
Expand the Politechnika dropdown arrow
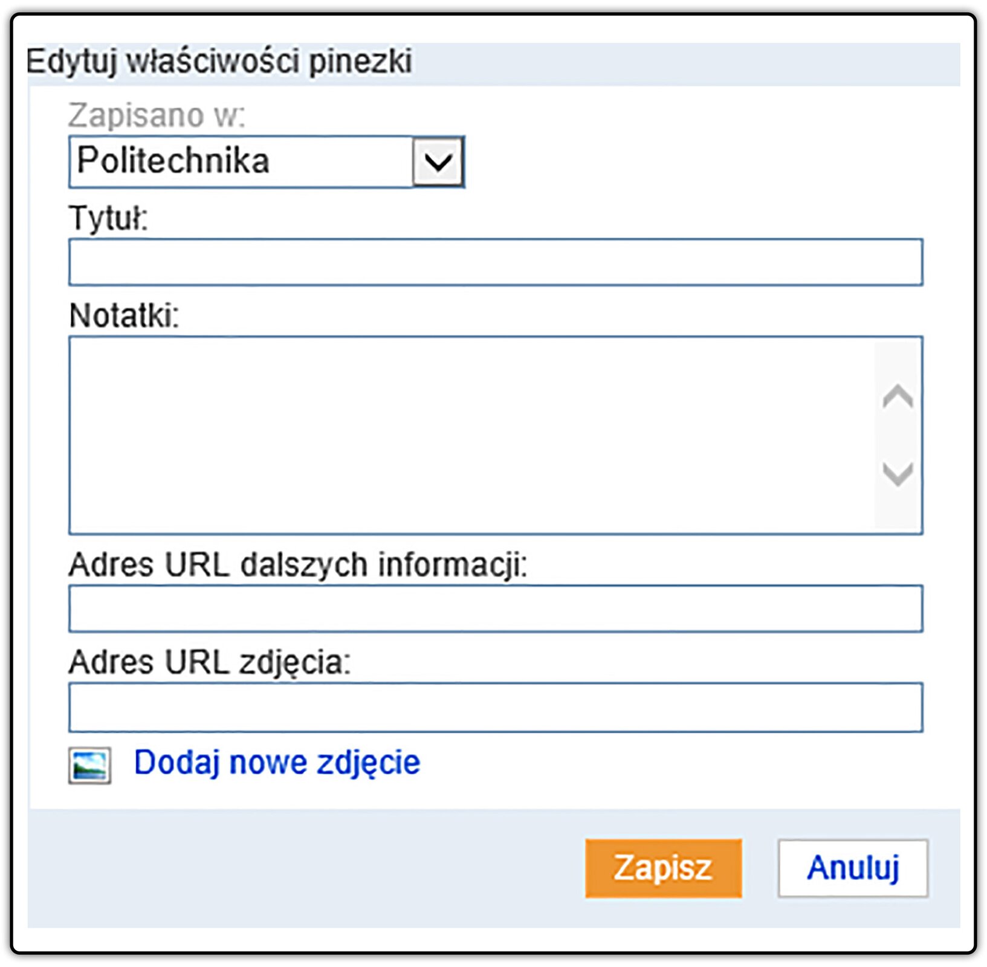point(438,162)
